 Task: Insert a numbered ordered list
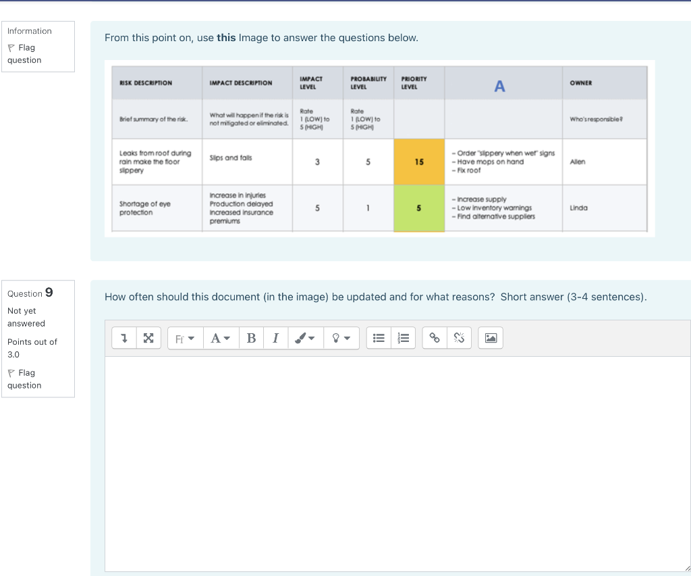[404, 338]
